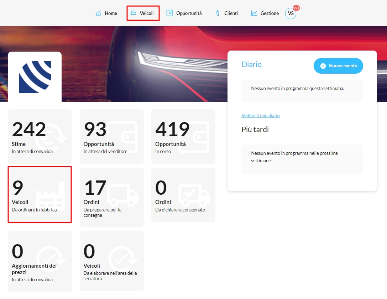Open the Opportunità menu item

tap(184, 13)
